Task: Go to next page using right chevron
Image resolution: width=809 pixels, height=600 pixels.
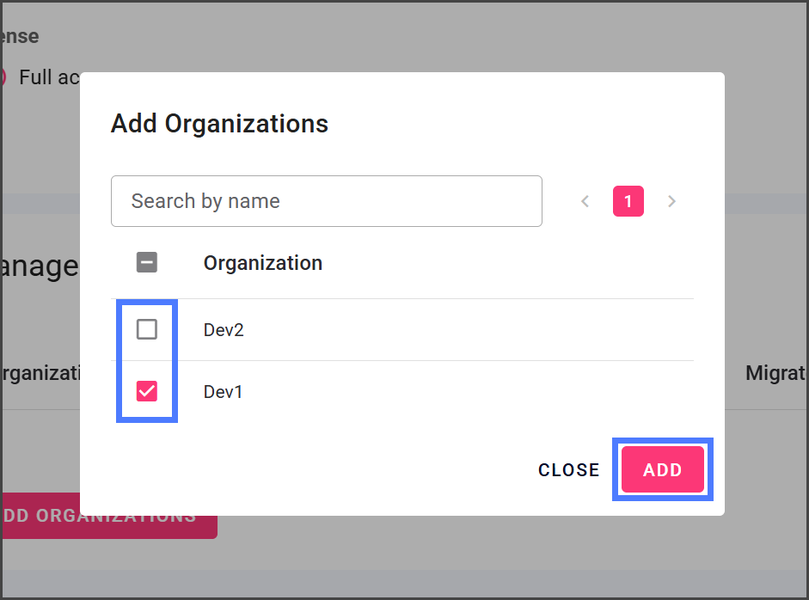Action: pos(671,201)
